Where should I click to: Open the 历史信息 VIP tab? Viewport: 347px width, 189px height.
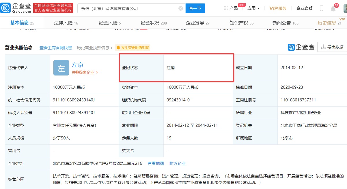click(x=327, y=22)
